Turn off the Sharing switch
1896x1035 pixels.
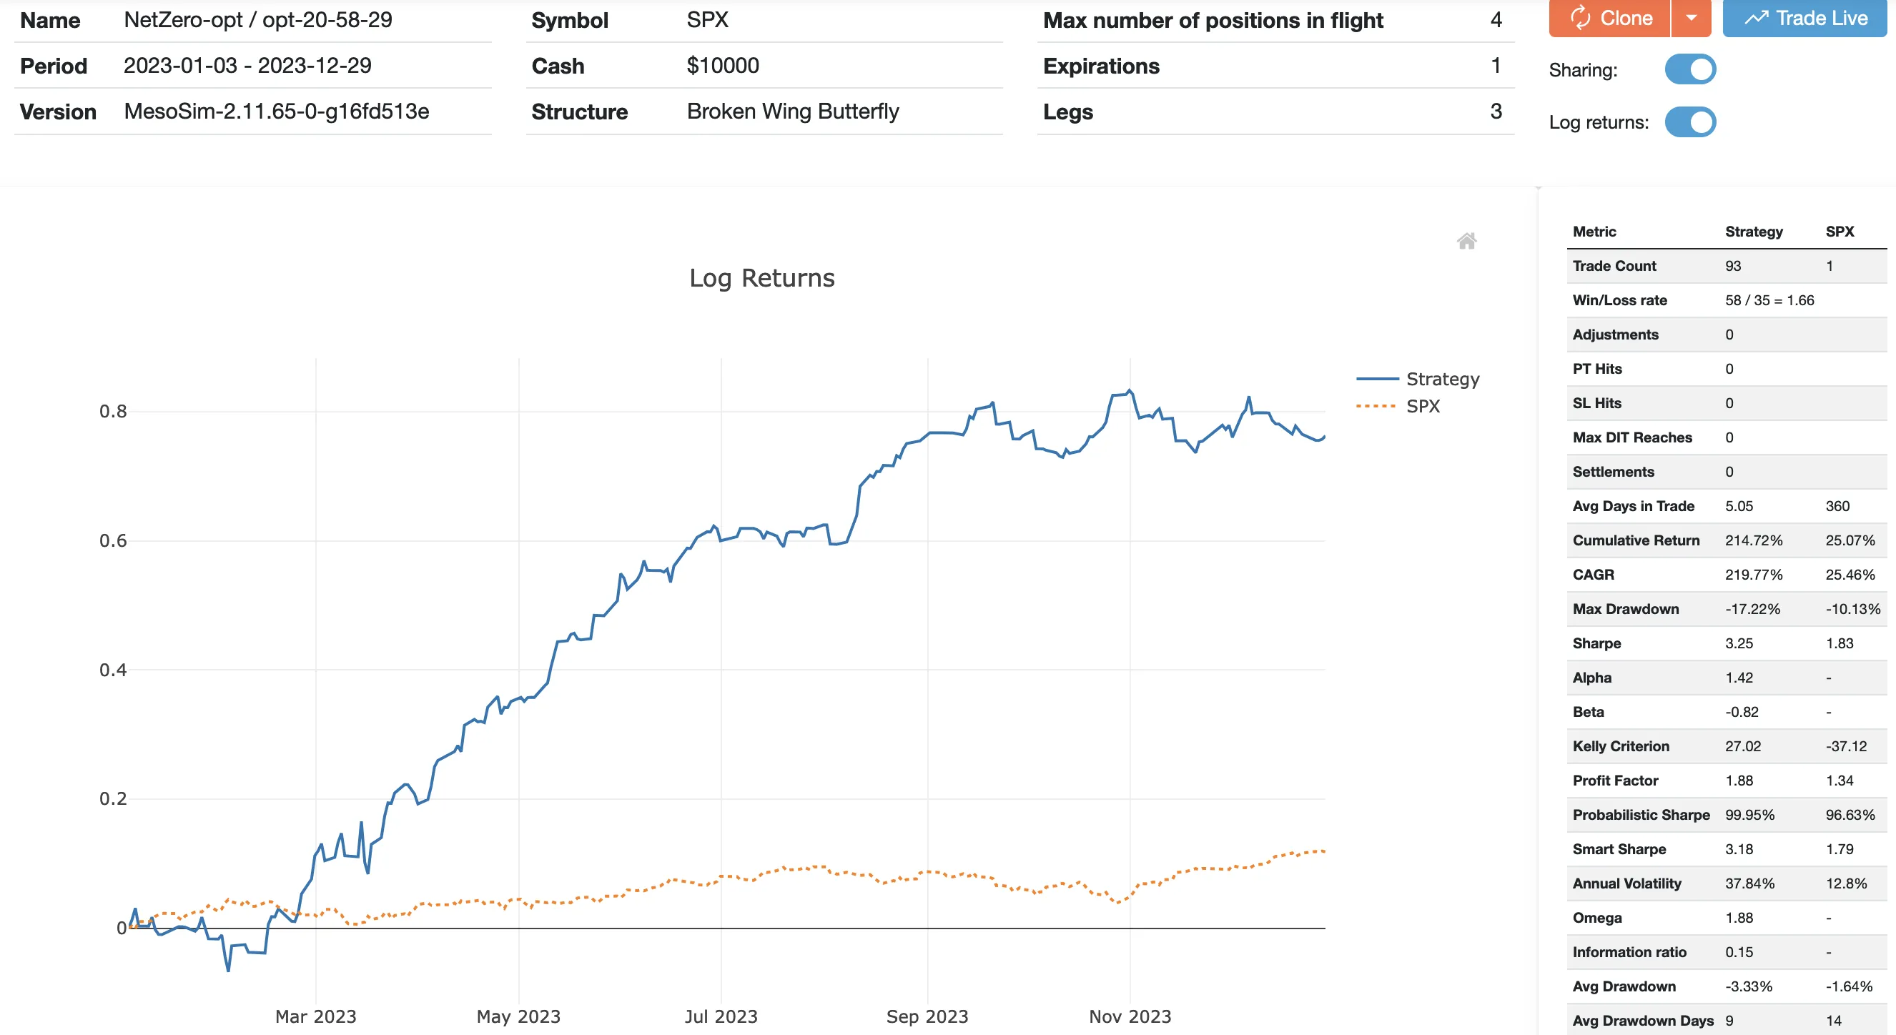point(1690,70)
